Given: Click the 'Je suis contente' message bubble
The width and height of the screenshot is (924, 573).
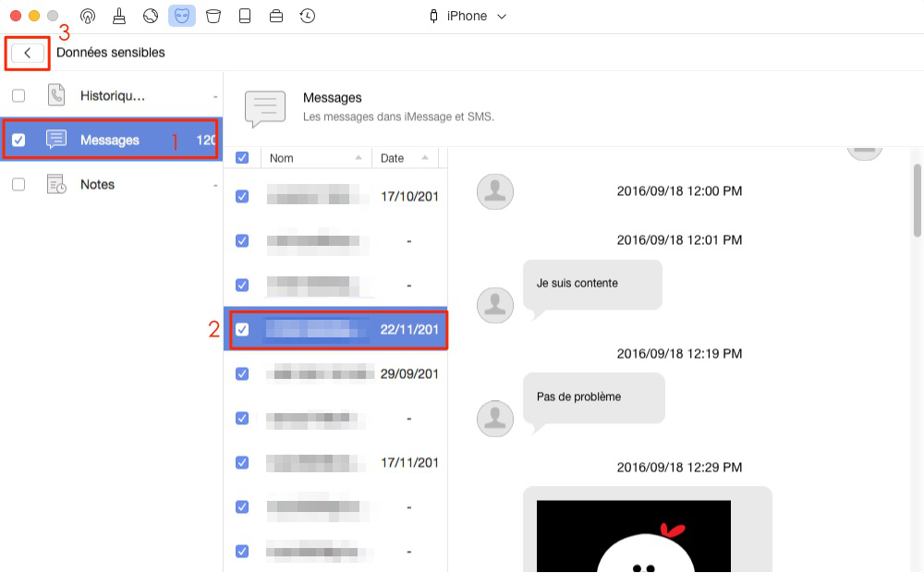Looking at the screenshot, I should tap(593, 286).
